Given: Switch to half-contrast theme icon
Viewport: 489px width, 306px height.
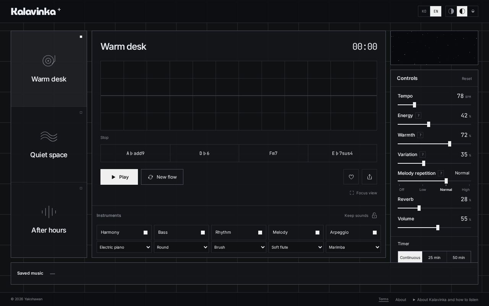Looking at the screenshot, I should point(451,11).
